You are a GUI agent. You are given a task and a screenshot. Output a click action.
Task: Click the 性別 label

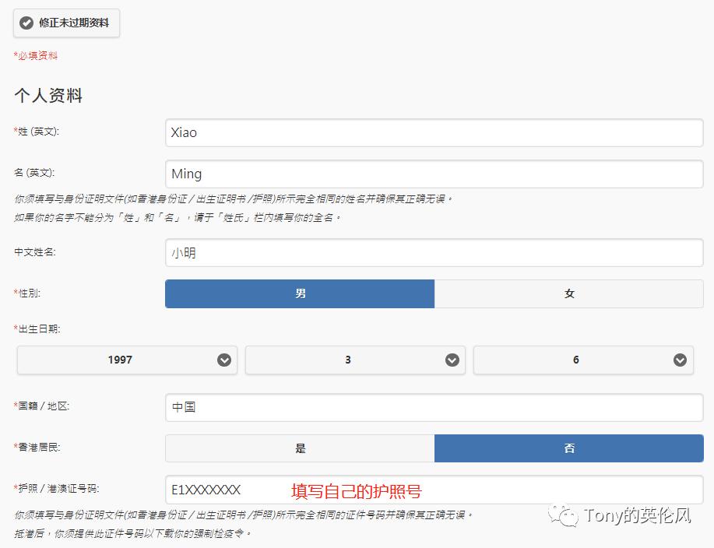[x=27, y=293]
